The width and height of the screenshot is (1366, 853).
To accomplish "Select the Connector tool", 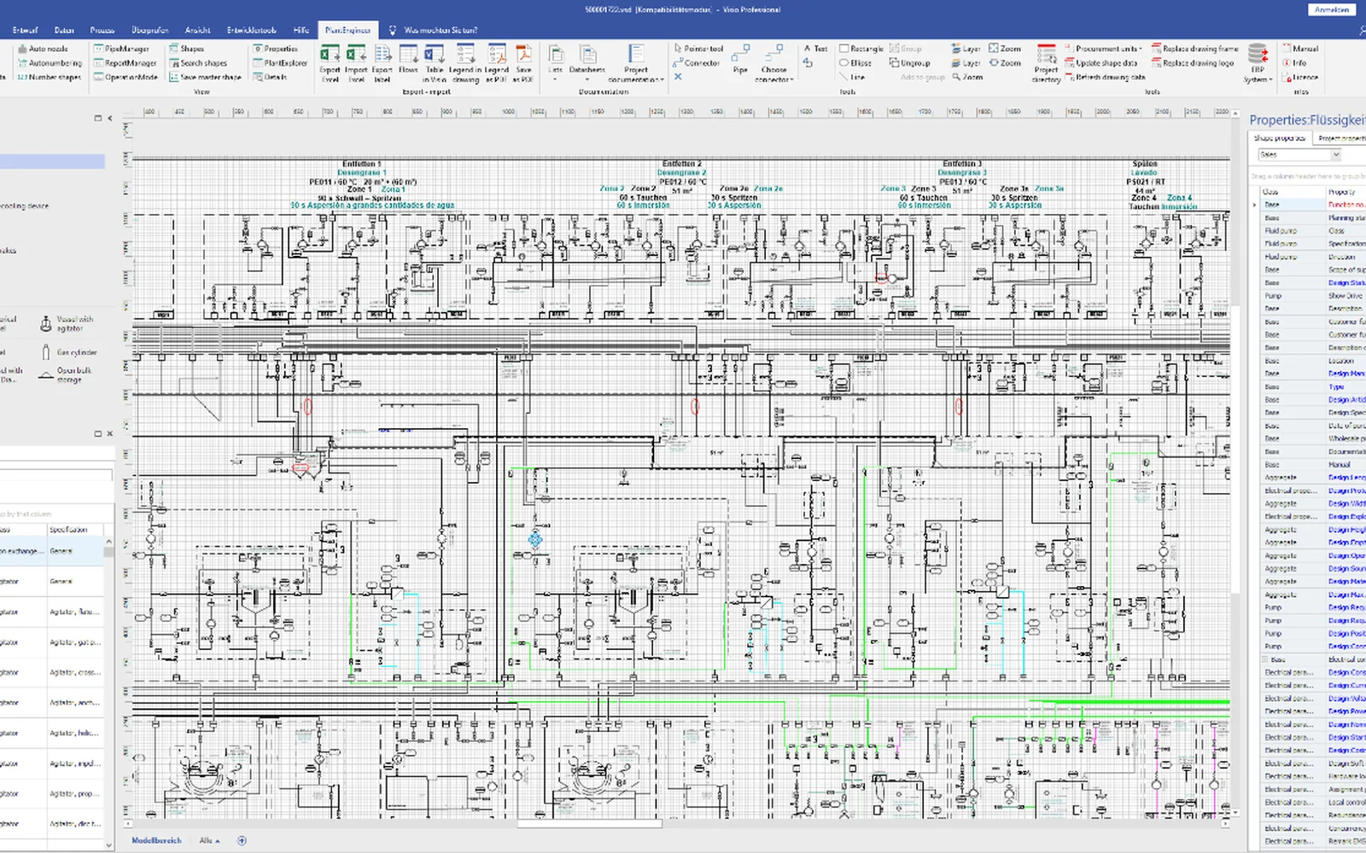I will [697, 63].
